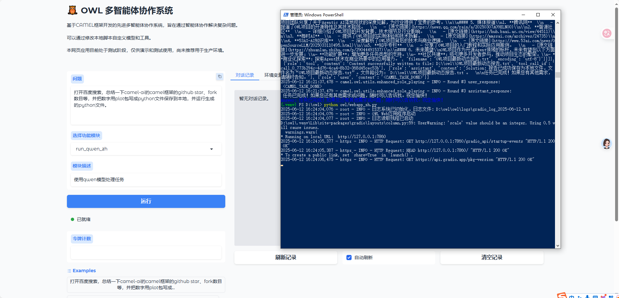
Task: Click the web page vertical scrollbar
Action: pos(616,114)
